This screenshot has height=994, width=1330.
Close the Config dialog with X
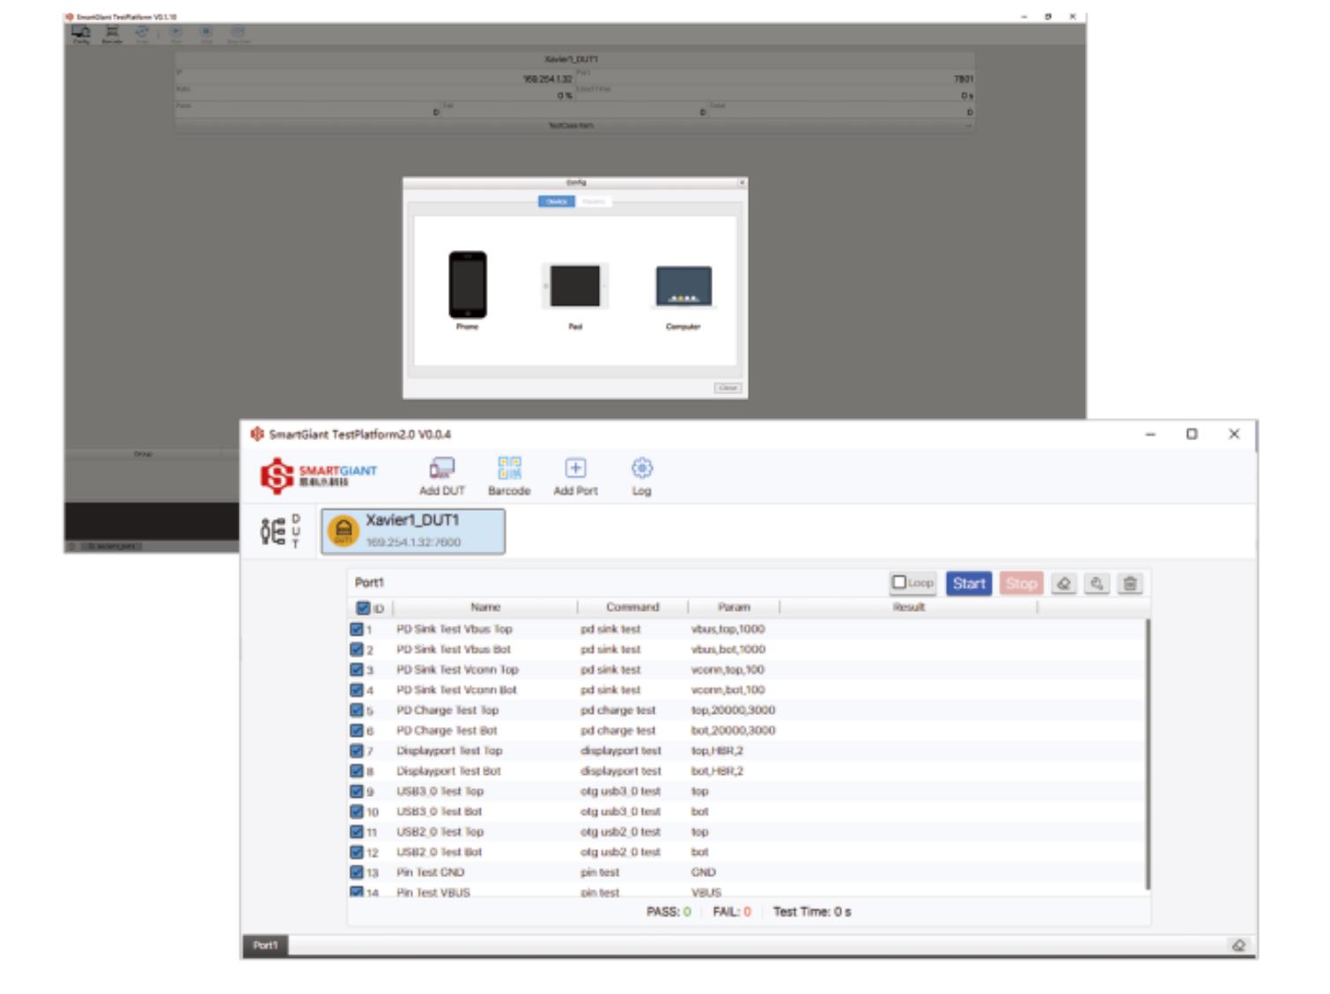click(742, 182)
